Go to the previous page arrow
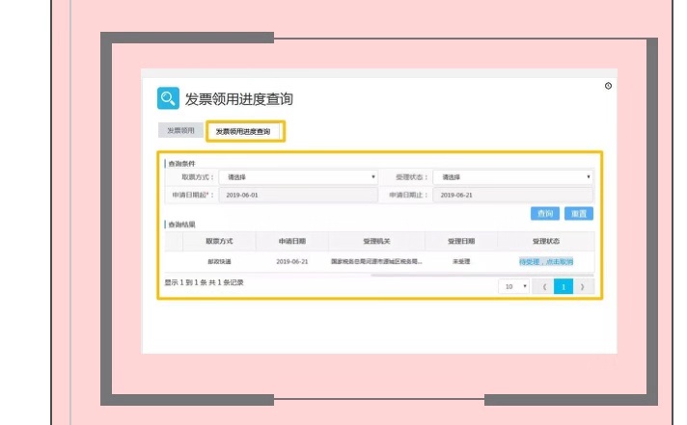This screenshot has width=687, height=425. click(x=544, y=286)
